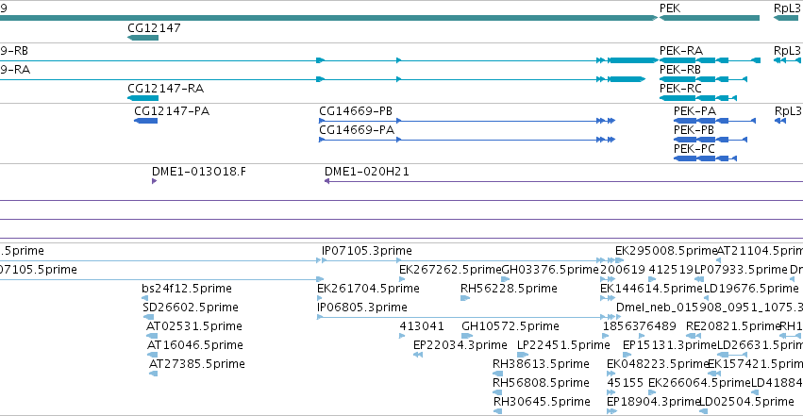Screen dimensions: 803x416
Task: Click the 45155 EST label
Action: click(625, 383)
